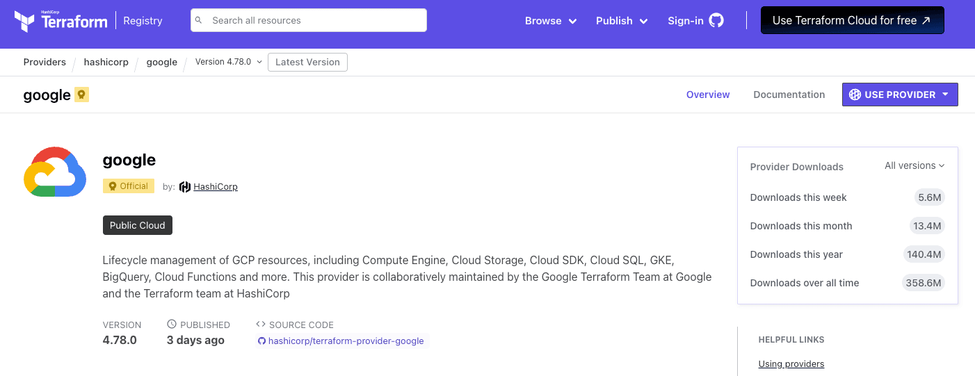Switch to the Documentation tab
Image resolution: width=975 pixels, height=376 pixels.
pos(789,95)
